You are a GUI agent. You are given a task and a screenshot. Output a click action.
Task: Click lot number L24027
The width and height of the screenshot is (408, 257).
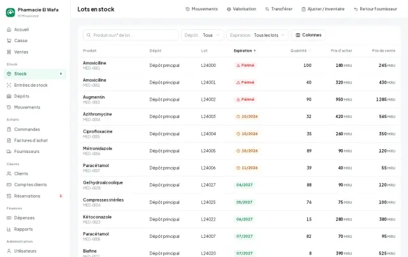pyautogui.click(x=208, y=185)
